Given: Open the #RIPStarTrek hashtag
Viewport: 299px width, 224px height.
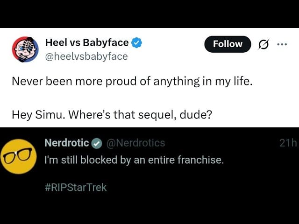Looking at the screenshot, I should click(75, 188).
